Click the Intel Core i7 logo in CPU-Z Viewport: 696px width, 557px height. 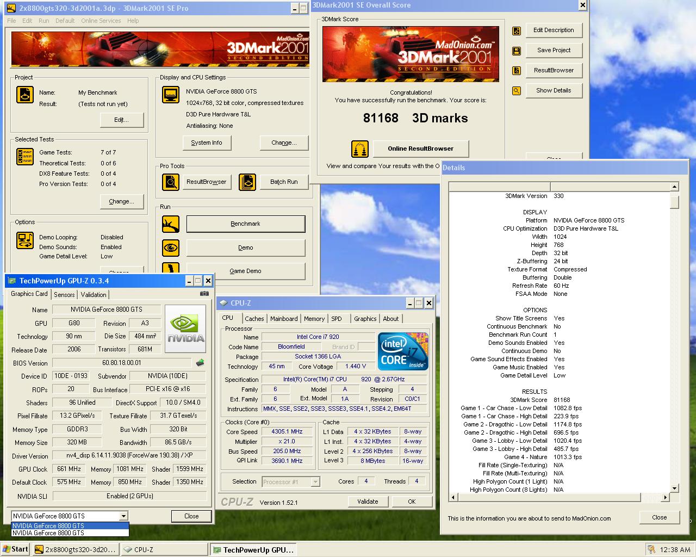(x=403, y=351)
